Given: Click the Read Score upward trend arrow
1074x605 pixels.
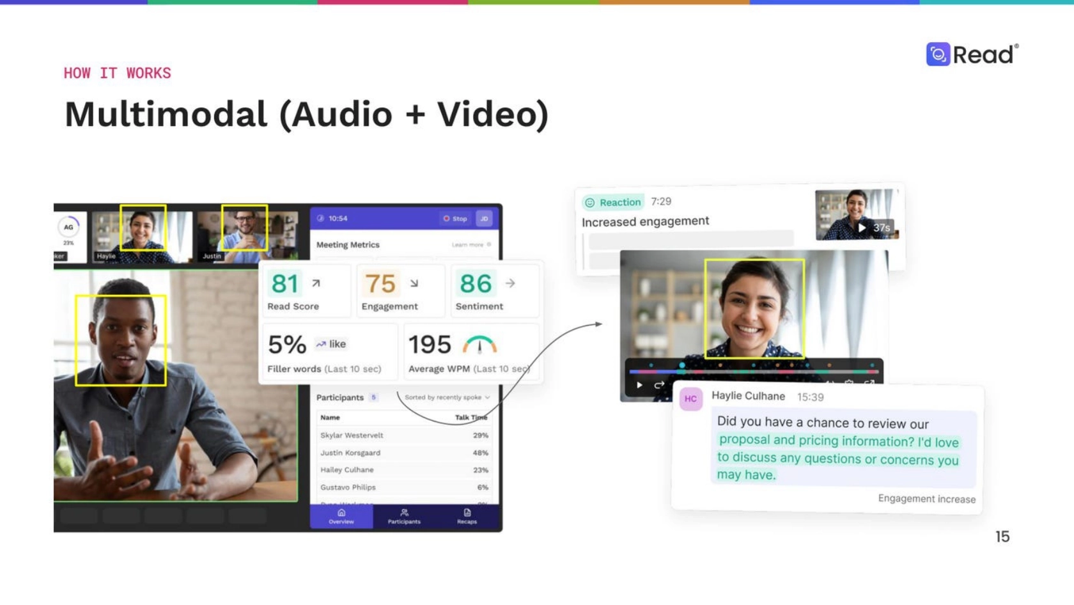Looking at the screenshot, I should 316,283.
